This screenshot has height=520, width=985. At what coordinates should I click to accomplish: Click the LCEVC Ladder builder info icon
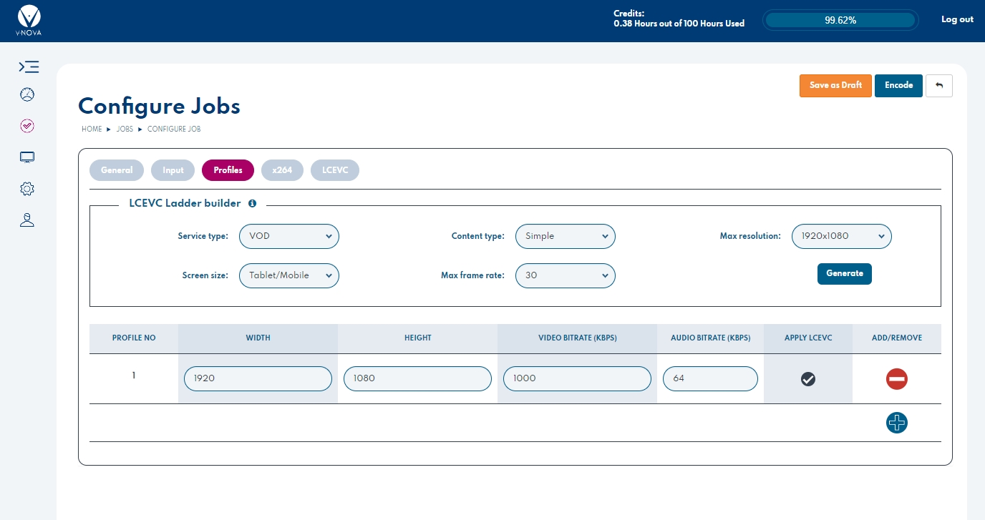252,203
